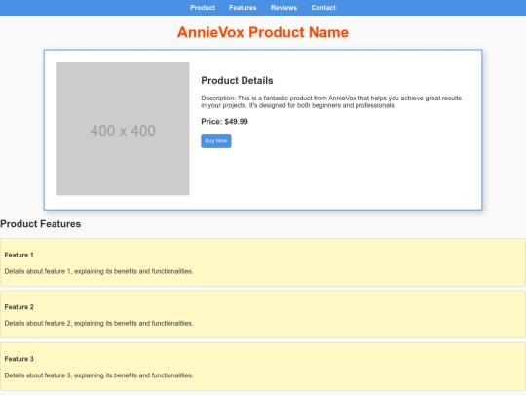Click the AnnieVox Product Name heading
The width and height of the screenshot is (526, 395).
click(x=263, y=32)
